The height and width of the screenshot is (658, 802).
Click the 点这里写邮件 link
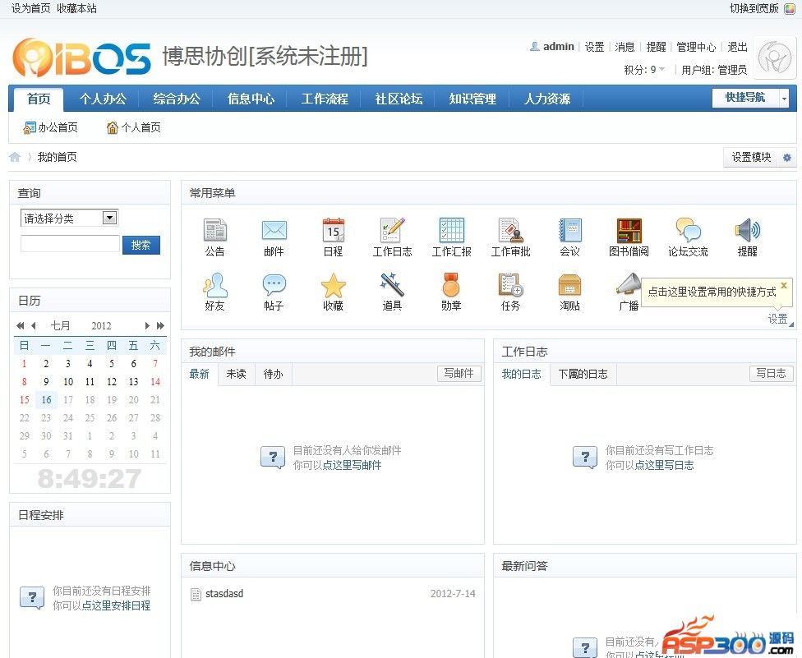352,465
